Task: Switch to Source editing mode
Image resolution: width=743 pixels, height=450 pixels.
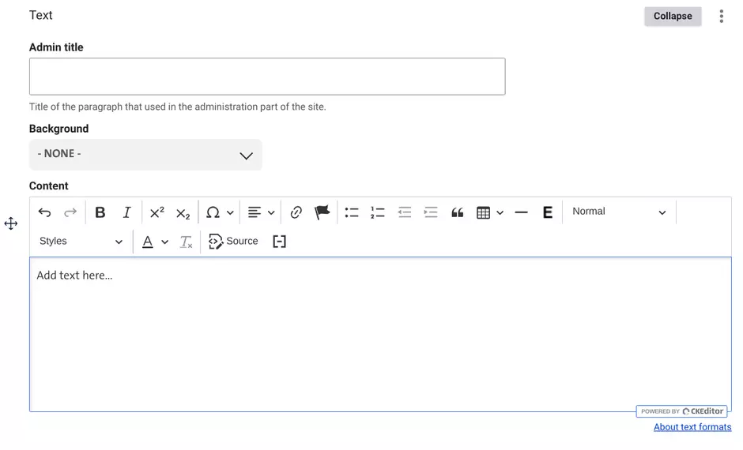Action: [x=233, y=242]
